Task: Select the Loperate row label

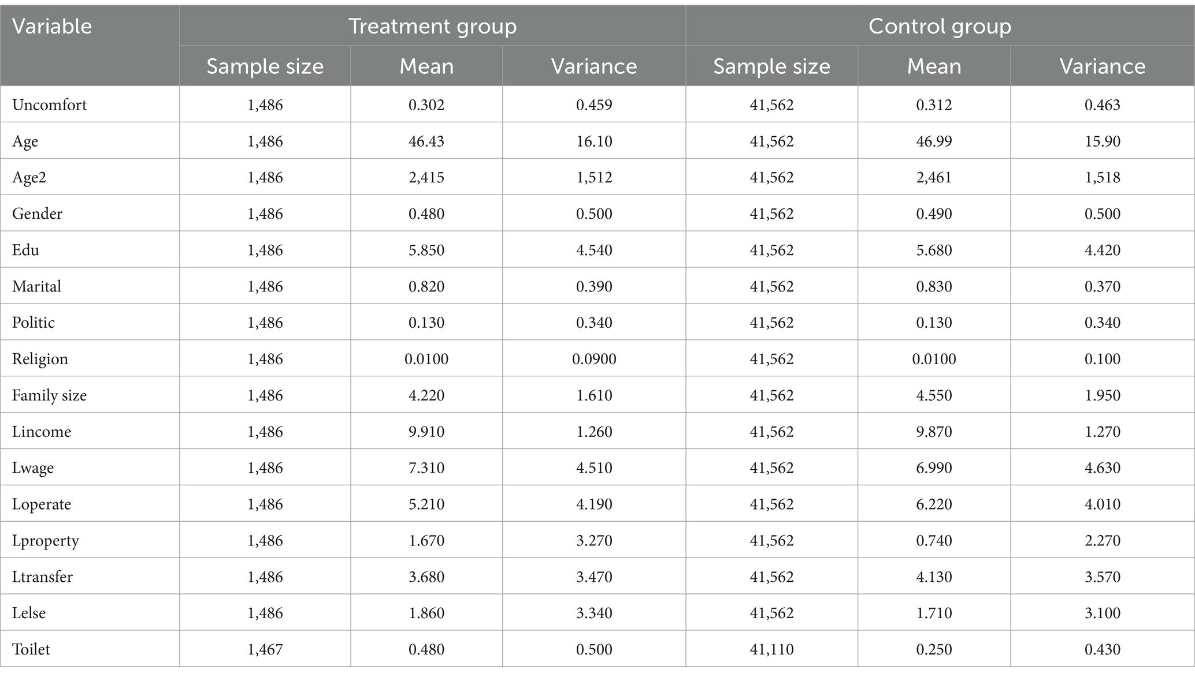Action: tap(42, 504)
